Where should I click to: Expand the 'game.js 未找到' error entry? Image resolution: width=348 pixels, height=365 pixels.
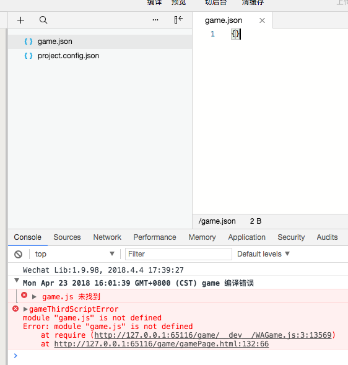pos(34,297)
